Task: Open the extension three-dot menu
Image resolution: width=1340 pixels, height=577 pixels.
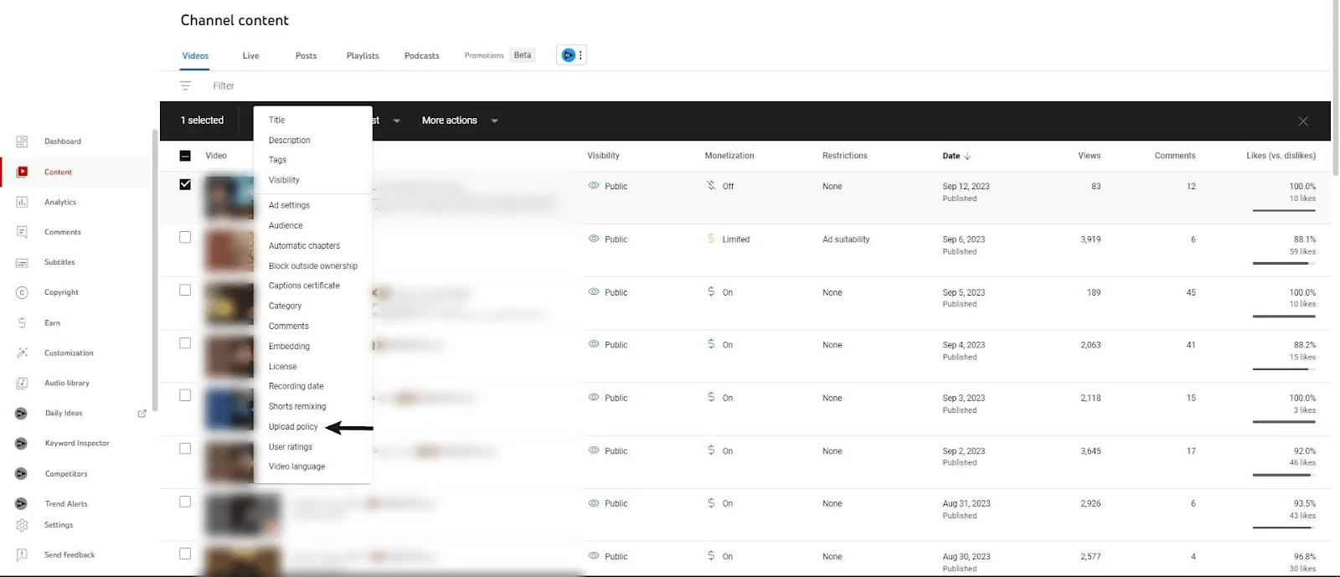Action: [580, 55]
